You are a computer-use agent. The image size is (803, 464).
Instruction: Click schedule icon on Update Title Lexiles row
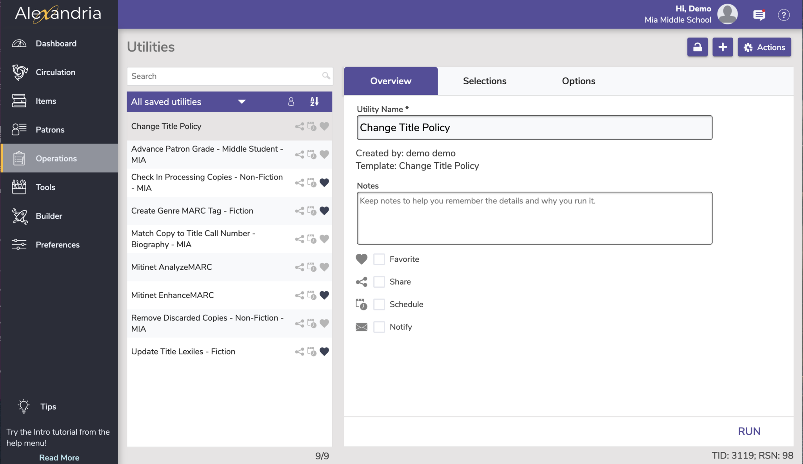[x=312, y=352]
